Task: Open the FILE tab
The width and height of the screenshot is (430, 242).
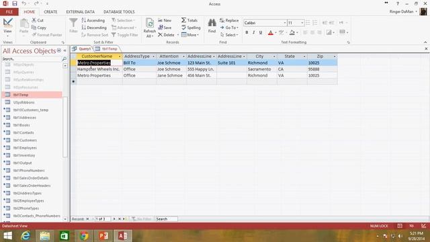Action: point(9,12)
